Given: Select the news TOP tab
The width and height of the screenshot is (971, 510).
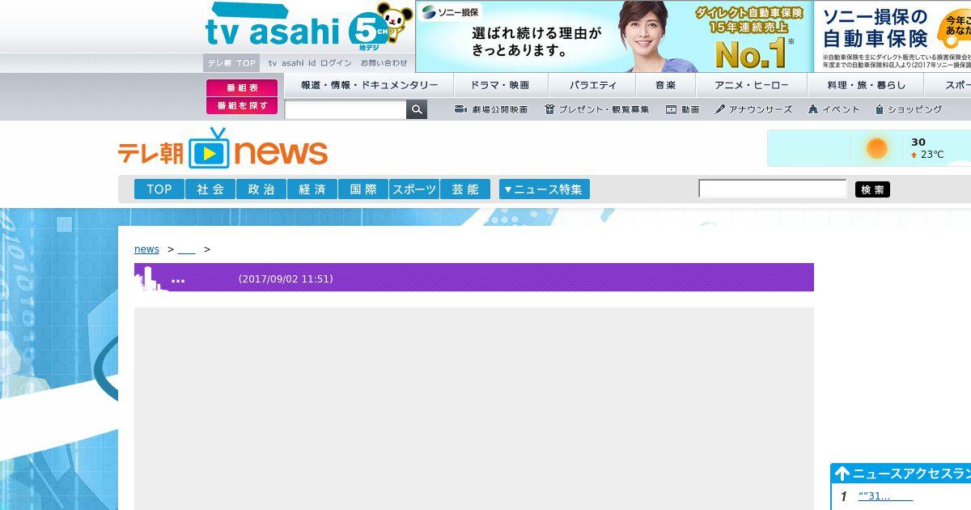Looking at the screenshot, I should [x=159, y=189].
